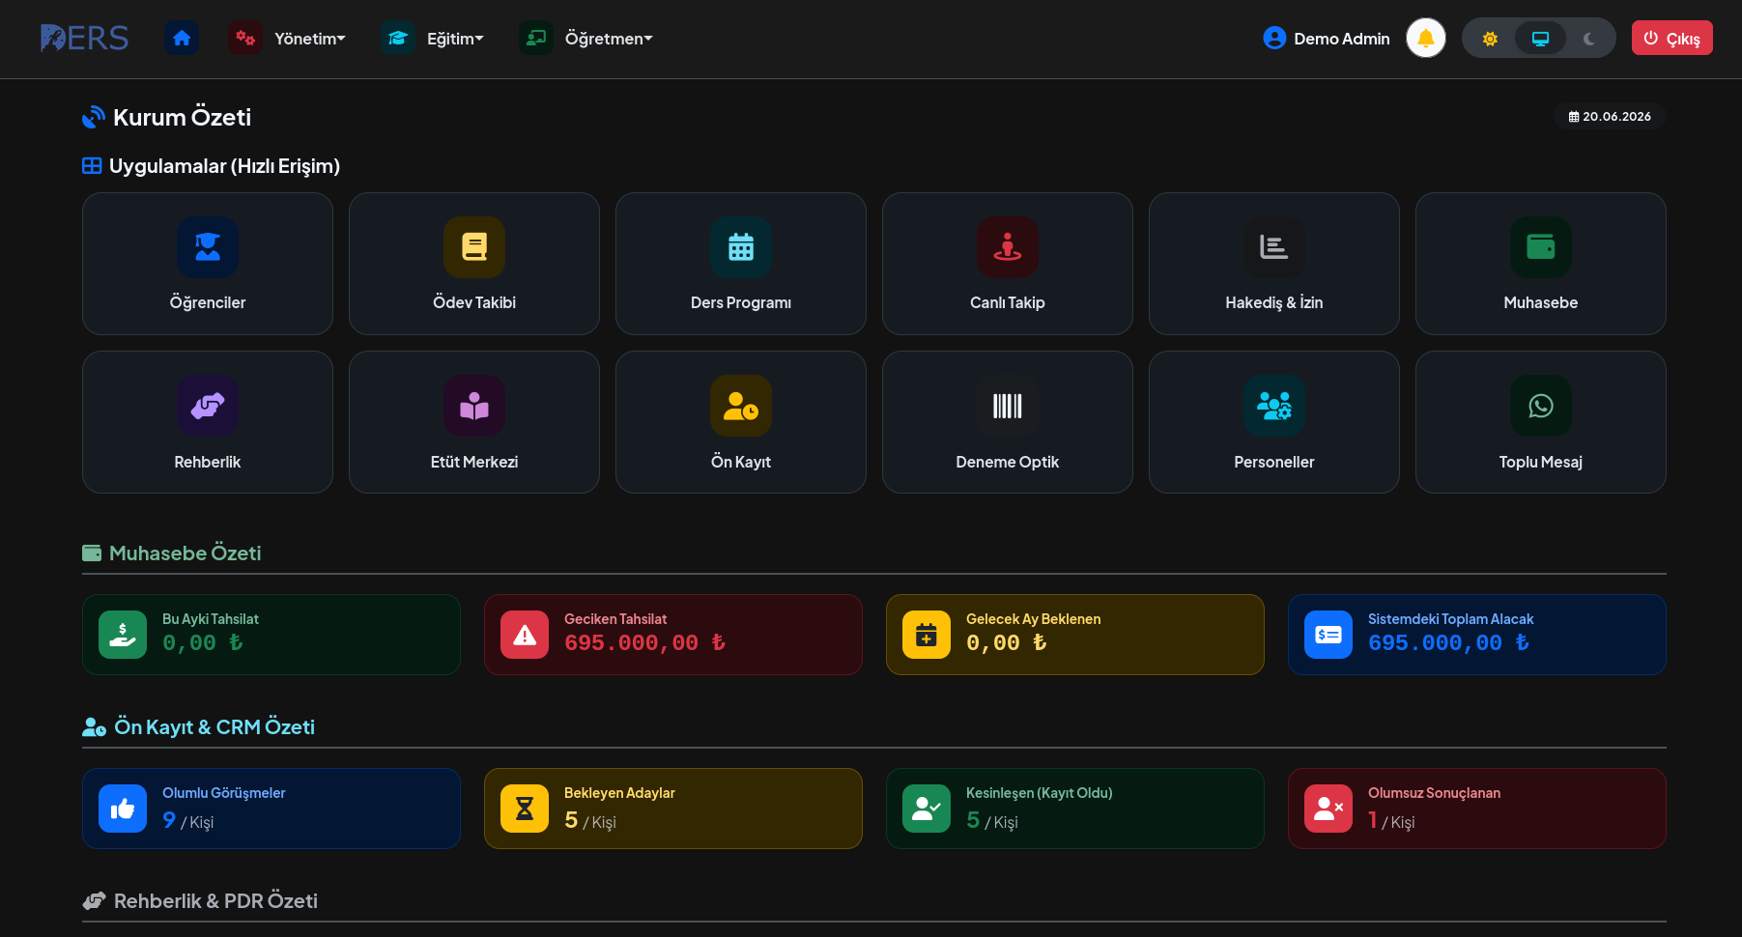Open the Toplu Mesaj WhatsApp icon
This screenshot has width=1742, height=937.
click(x=1541, y=406)
